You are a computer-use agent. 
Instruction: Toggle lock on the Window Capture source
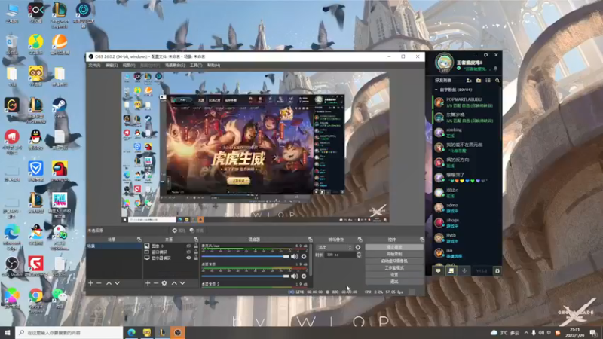tap(196, 252)
